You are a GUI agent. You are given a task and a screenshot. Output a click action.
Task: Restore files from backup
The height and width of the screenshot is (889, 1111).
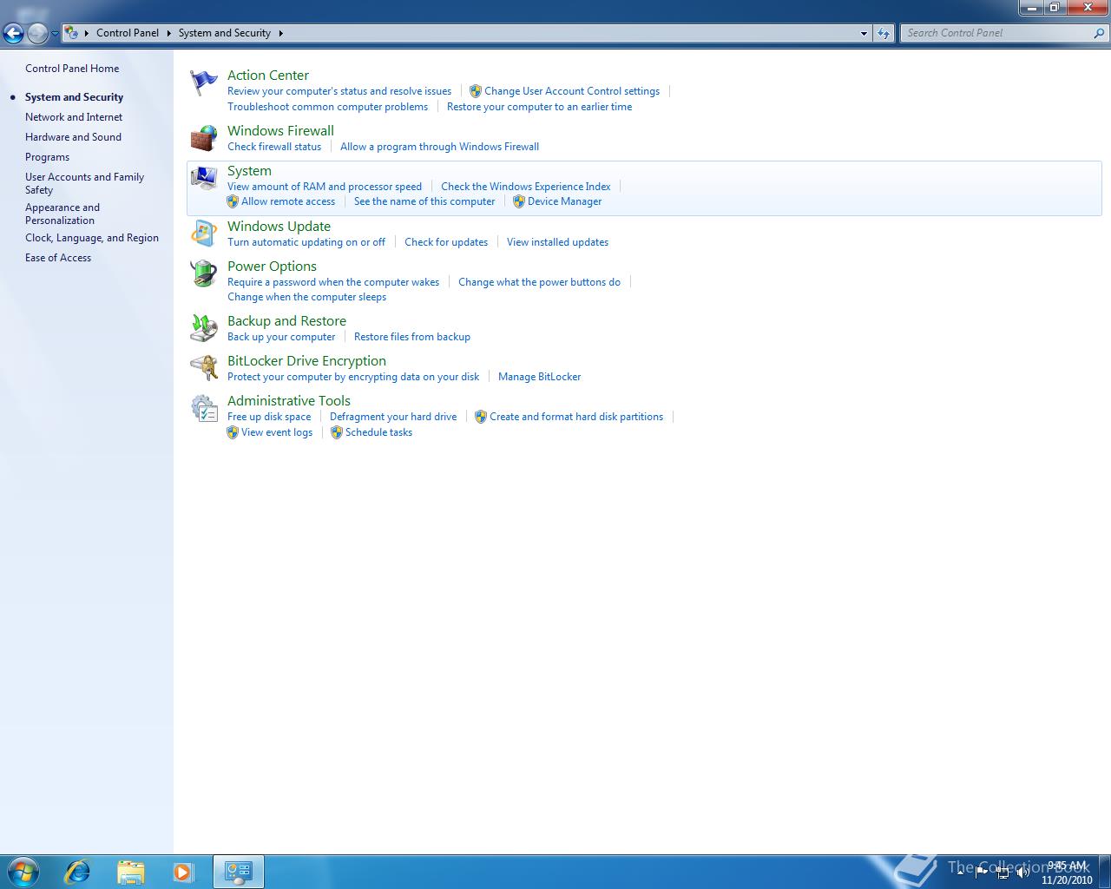point(412,337)
